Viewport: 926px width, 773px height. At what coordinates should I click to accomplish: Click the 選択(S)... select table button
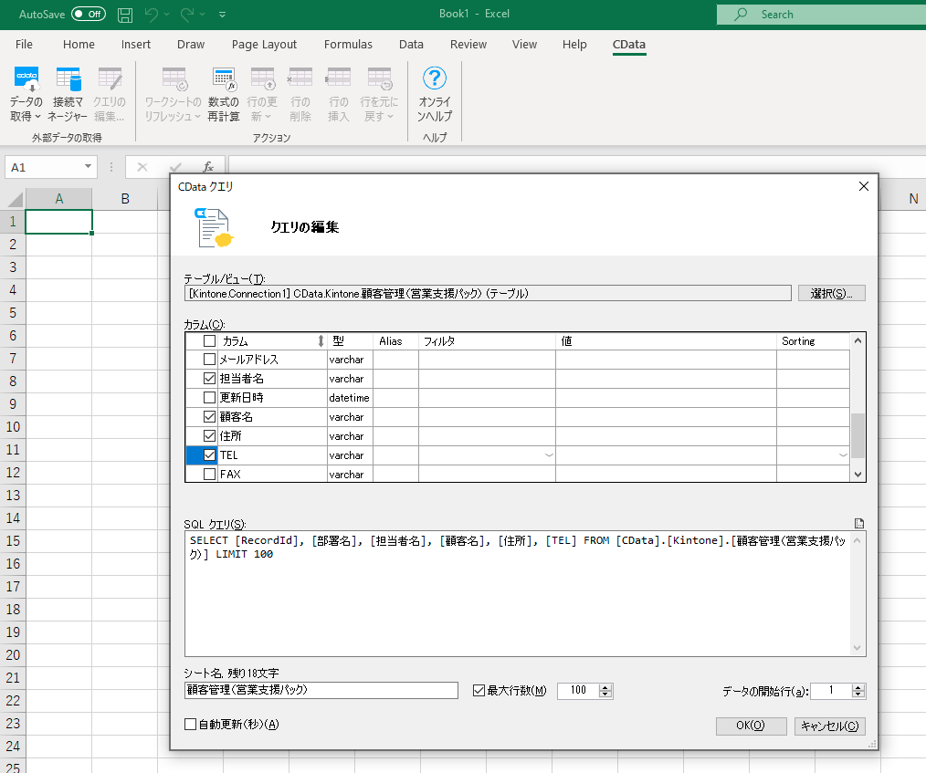[831, 293]
